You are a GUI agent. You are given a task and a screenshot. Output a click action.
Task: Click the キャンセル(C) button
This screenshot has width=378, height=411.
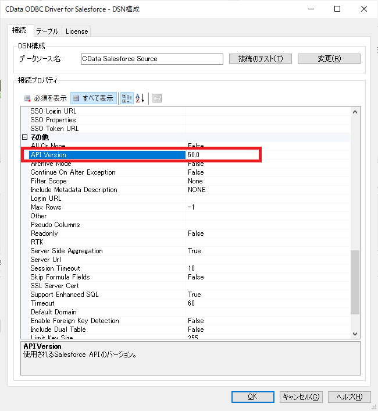pos(301,397)
